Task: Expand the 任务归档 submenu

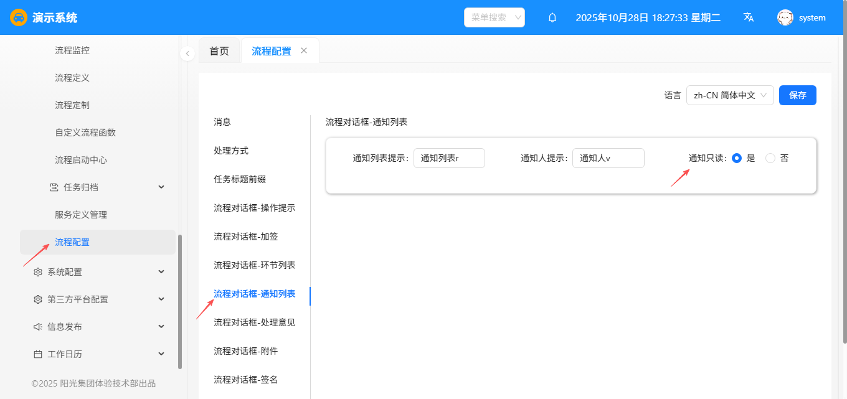Action: tap(161, 187)
